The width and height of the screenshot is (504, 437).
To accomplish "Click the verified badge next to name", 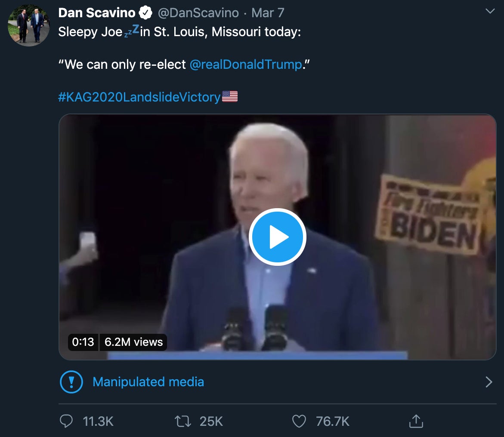I will tap(146, 13).
